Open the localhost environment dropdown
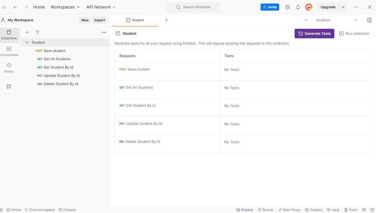The height and width of the screenshot is (213, 376). [x=336, y=20]
